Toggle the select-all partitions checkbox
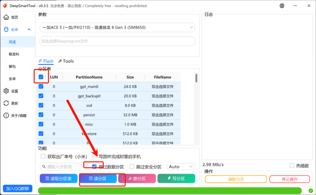The height and width of the screenshot is (195, 316). [x=41, y=77]
